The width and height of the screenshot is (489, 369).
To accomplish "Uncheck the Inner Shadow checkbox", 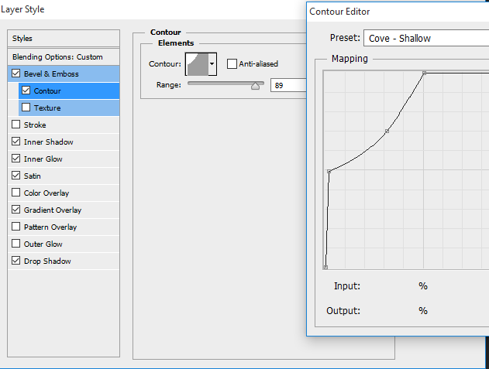I will point(16,142).
